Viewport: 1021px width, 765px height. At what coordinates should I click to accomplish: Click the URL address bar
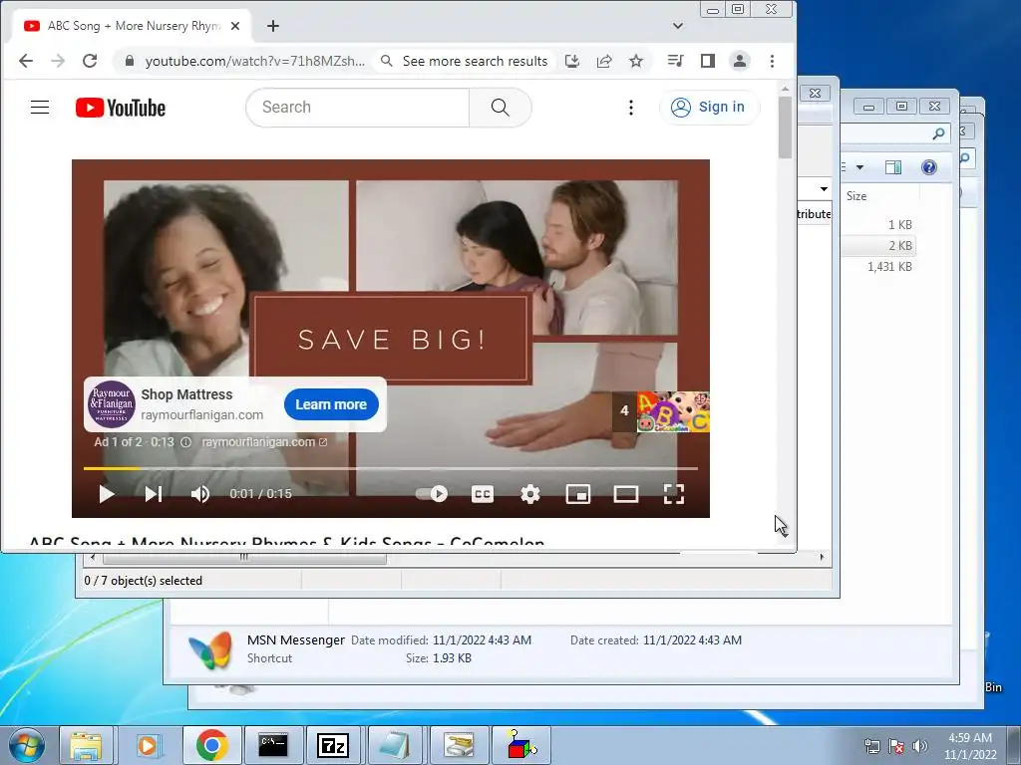(254, 61)
